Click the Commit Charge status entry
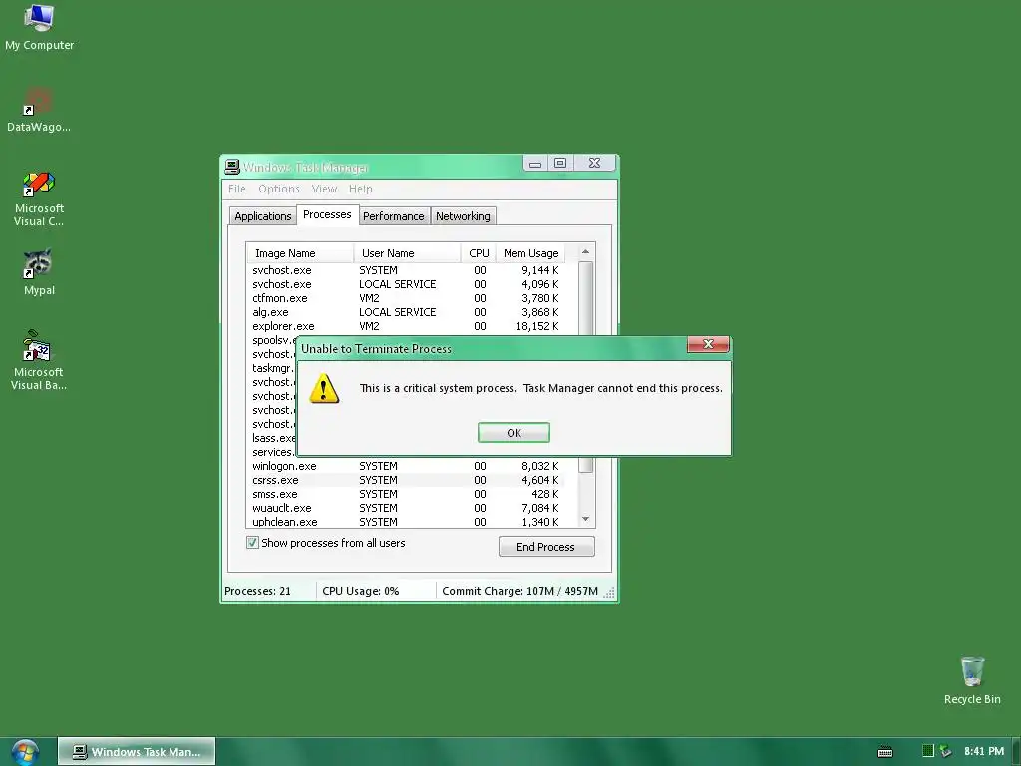The width and height of the screenshot is (1021, 766). click(519, 591)
